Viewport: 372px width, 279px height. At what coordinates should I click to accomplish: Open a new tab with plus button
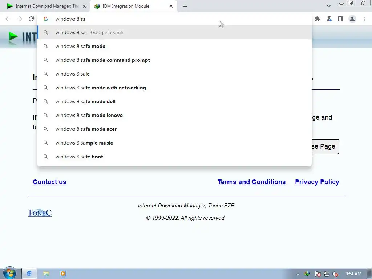[x=185, y=6]
